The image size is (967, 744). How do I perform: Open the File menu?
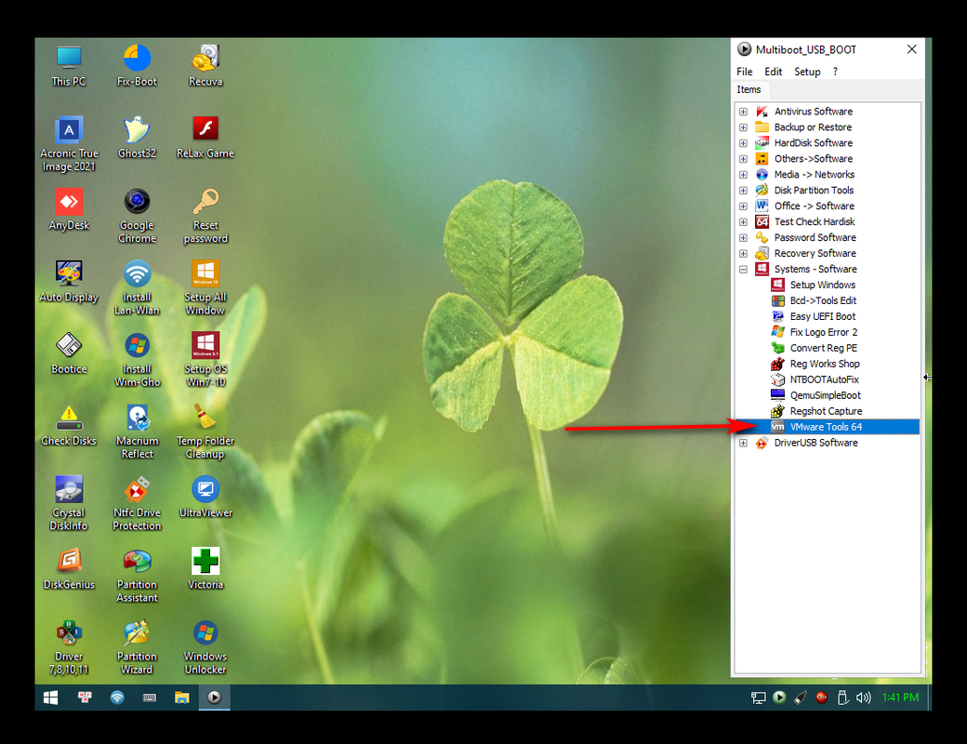point(745,72)
